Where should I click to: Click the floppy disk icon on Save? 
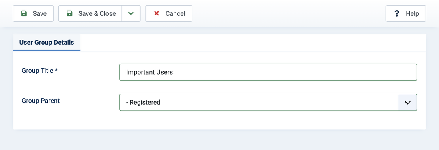point(24,13)
